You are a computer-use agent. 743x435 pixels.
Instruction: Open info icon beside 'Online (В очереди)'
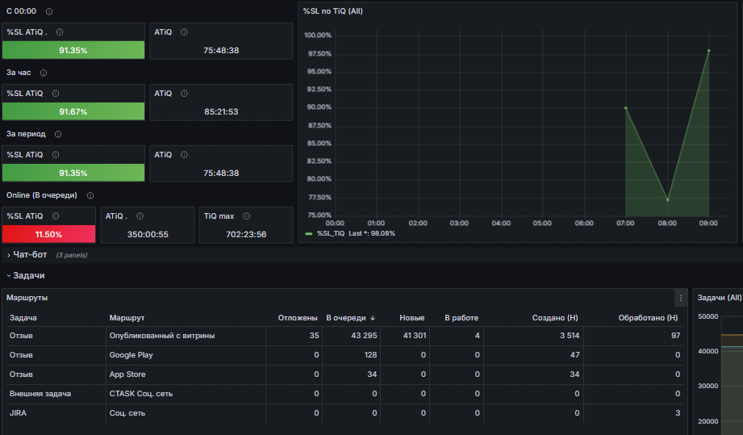90,195
